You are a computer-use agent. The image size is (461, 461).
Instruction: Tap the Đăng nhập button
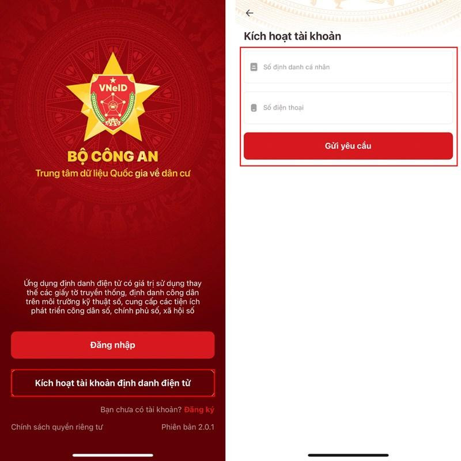coord(112,345)
